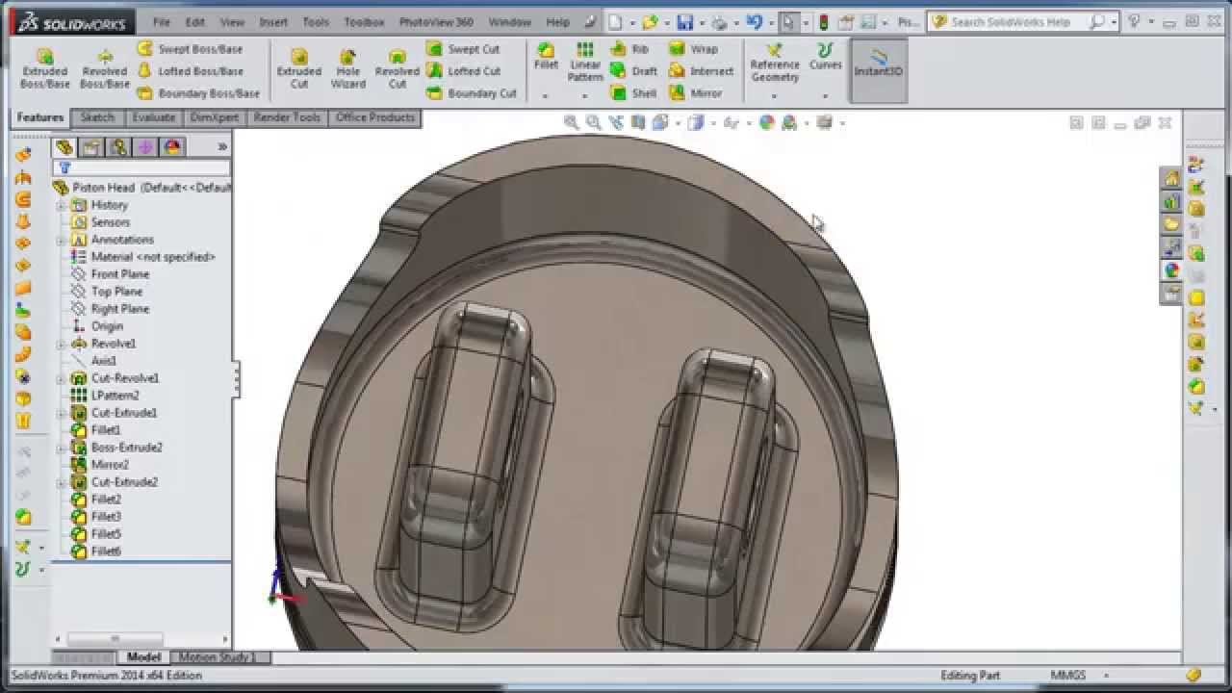Select the Extruded Boss/Base tool
Screen dimensions: 1232x693
(45, 68)
